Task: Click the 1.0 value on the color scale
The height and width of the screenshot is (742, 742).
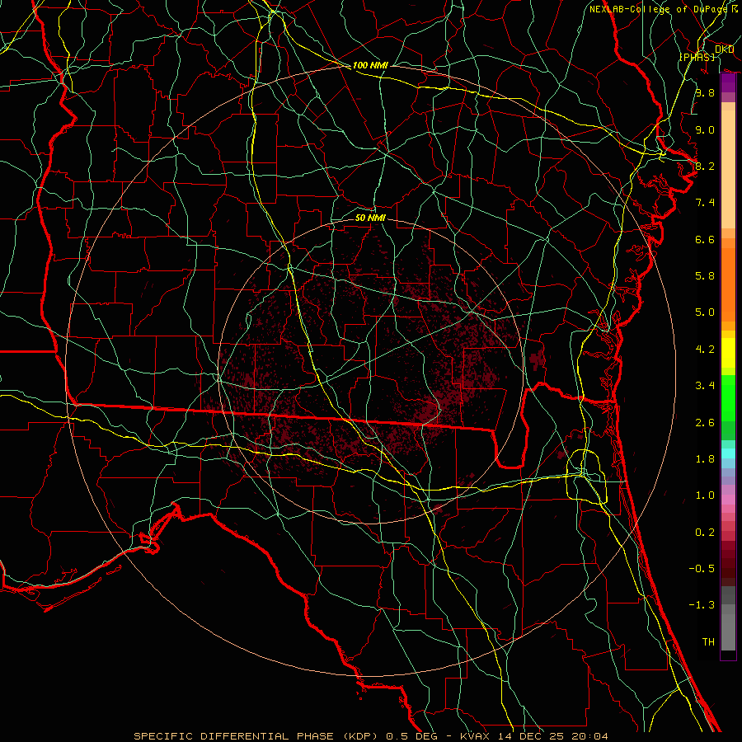Action: (705, 495)
